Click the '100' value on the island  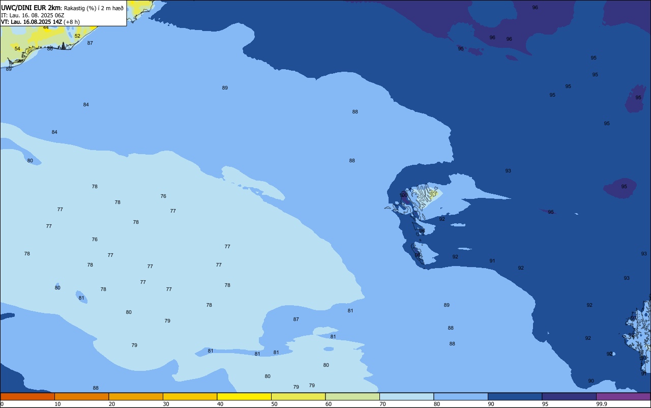pos(403,195)
